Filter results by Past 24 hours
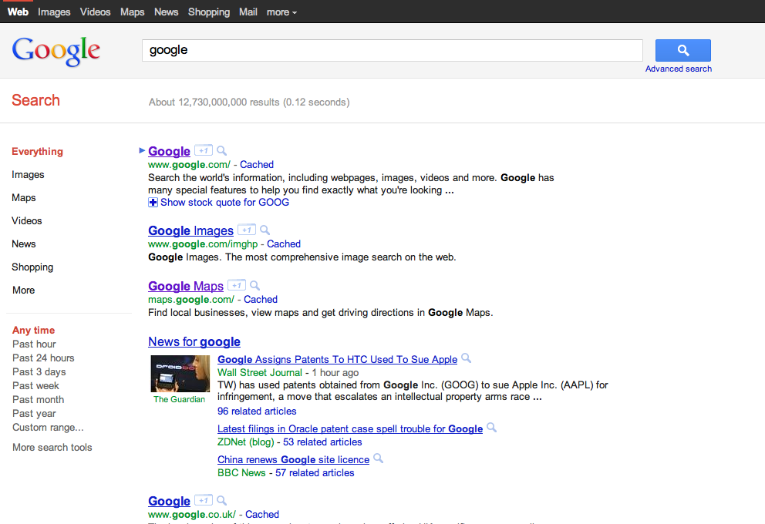This screenshot has width=765, height=524. [x=43, y=358]
